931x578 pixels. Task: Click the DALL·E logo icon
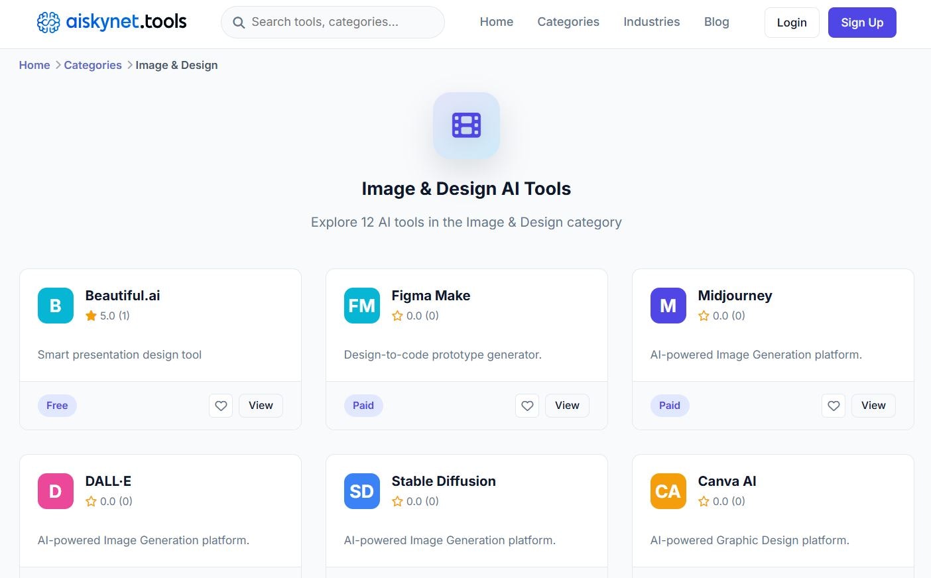[55, 491]
